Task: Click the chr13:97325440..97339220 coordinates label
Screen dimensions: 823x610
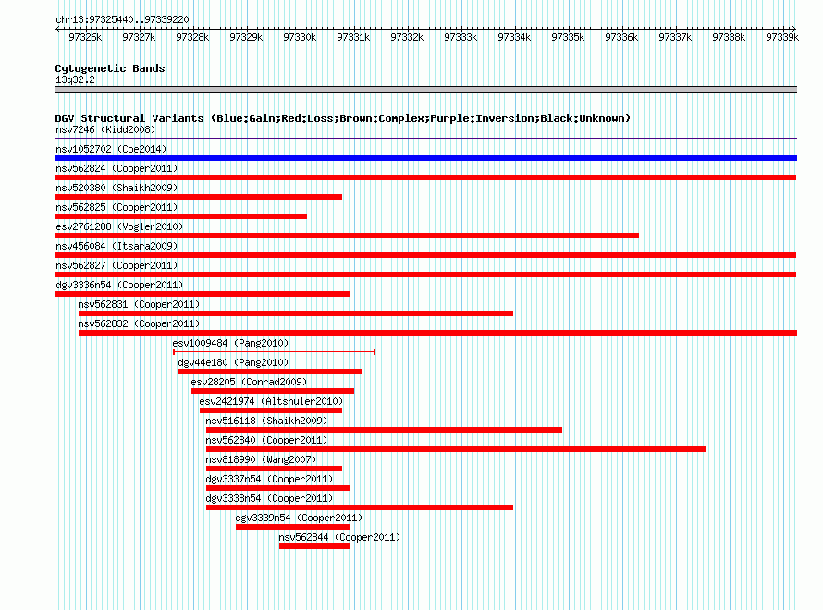Action: pyautogui.click(x=122, y=19)
